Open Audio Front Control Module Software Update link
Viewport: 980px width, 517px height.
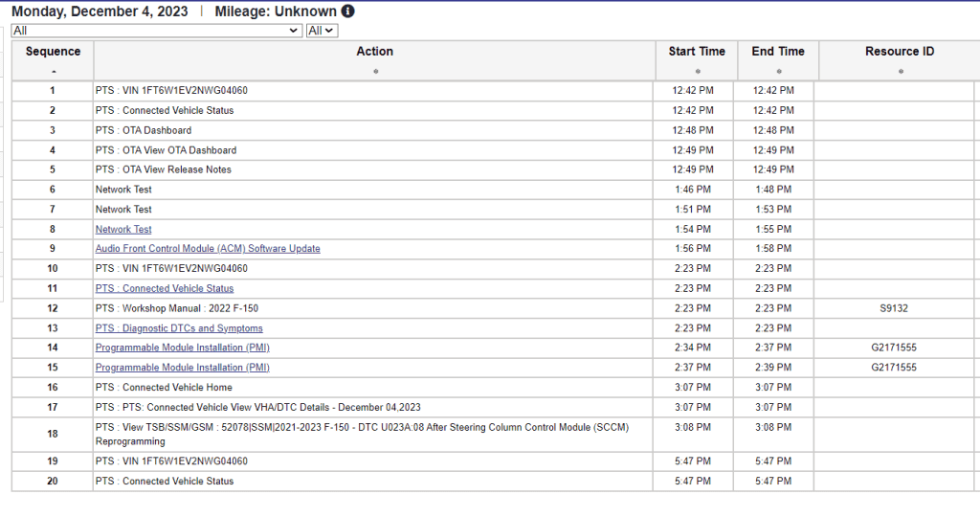click(208, 249)
